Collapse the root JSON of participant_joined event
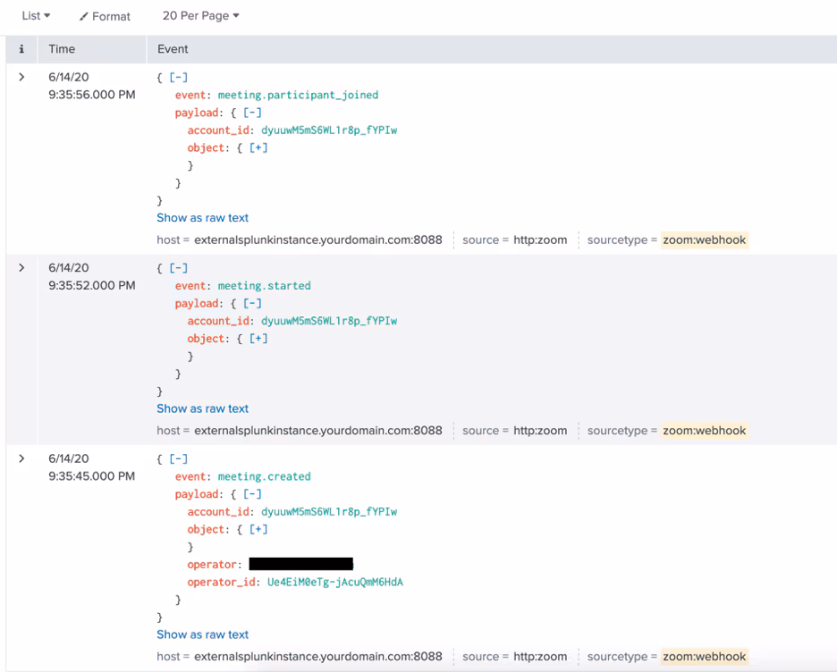 coord(179,78)
